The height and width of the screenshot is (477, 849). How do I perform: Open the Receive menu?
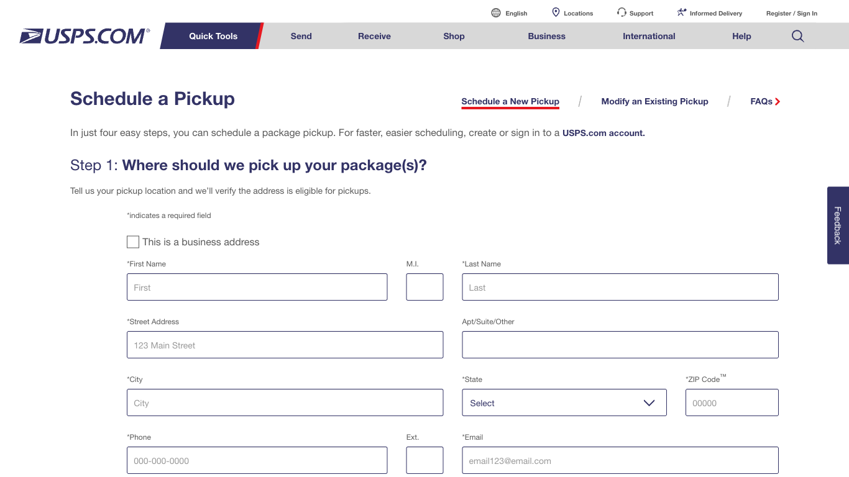pos(374,36)
